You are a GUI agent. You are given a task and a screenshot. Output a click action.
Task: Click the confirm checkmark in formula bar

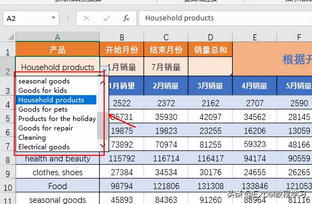pos(106,19)
